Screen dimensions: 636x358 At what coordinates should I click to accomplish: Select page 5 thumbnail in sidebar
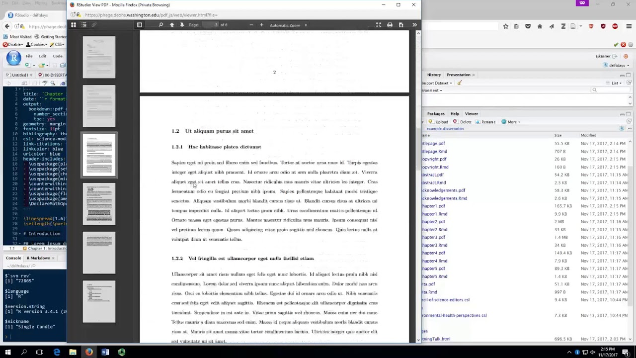(x=99, y=253)
